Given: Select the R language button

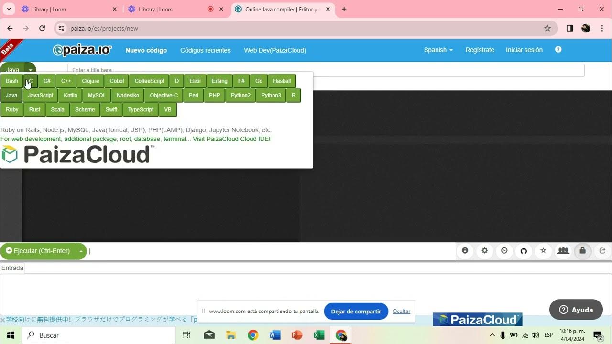Looking at the screenshot, I should [x=294, y=96].
